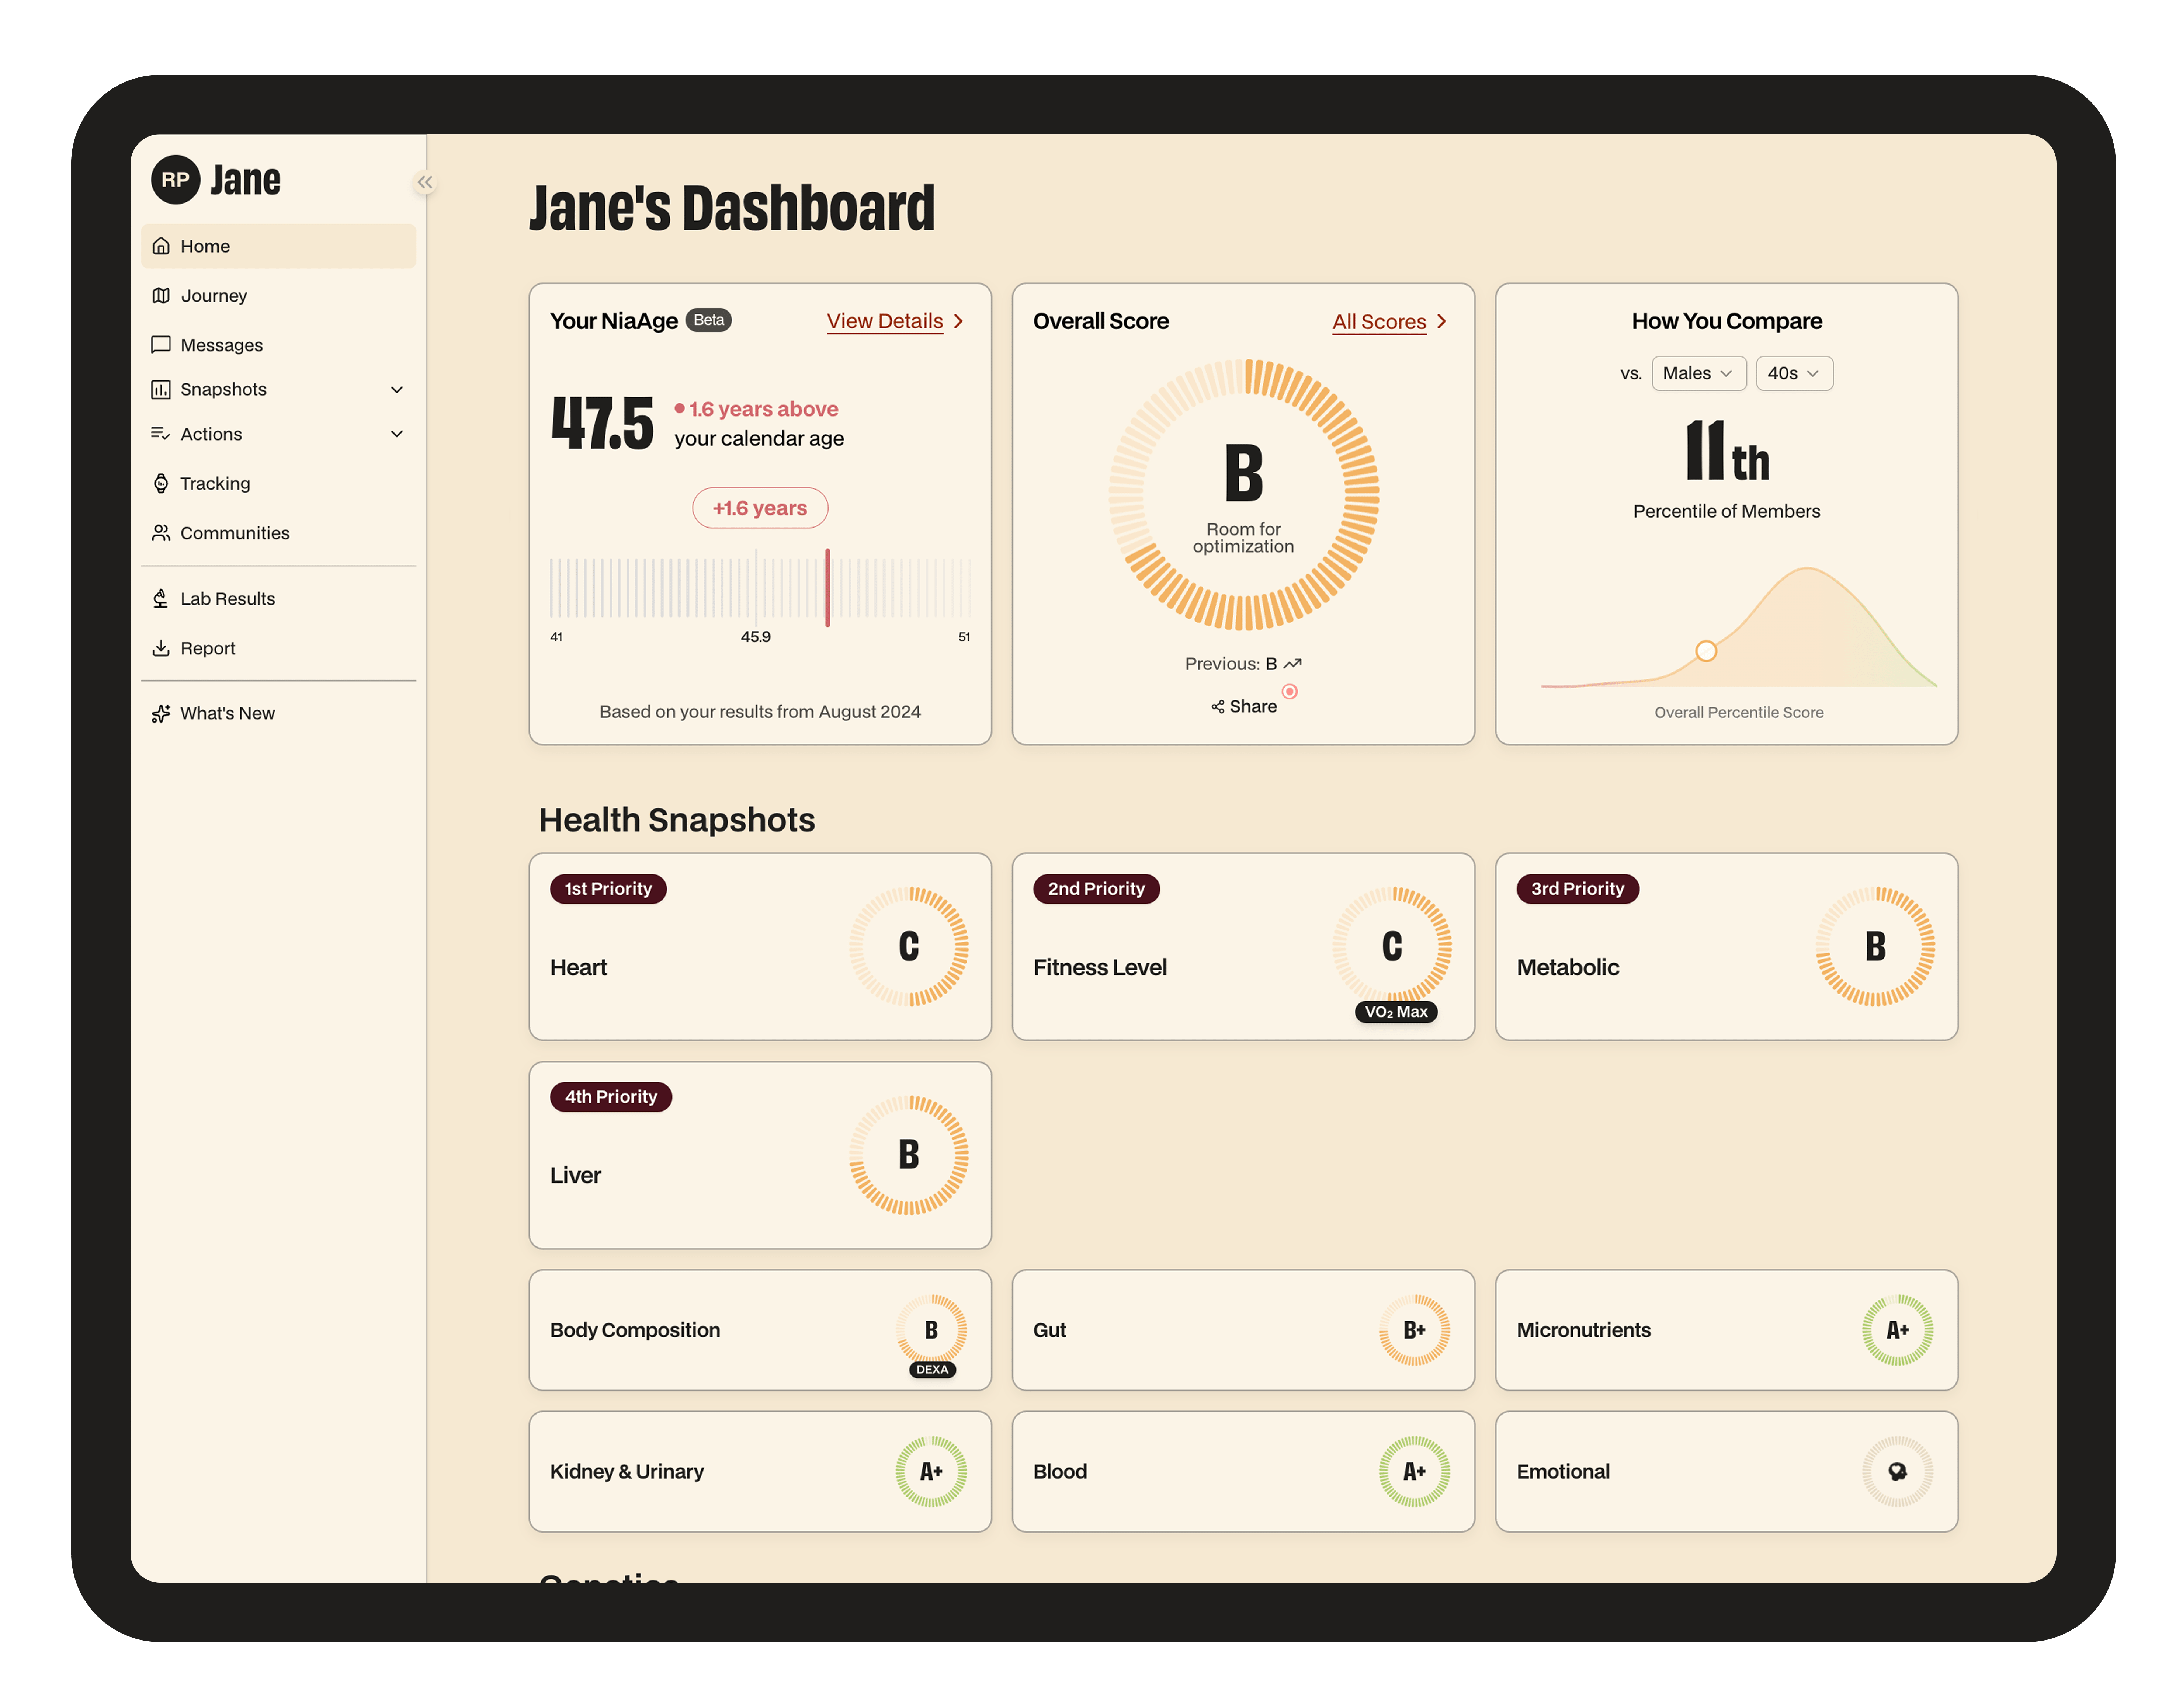Viewport: 2162px width, 1708px height.
Task: Open Journey in the sidebar
Action: click(x=278, y=296)
